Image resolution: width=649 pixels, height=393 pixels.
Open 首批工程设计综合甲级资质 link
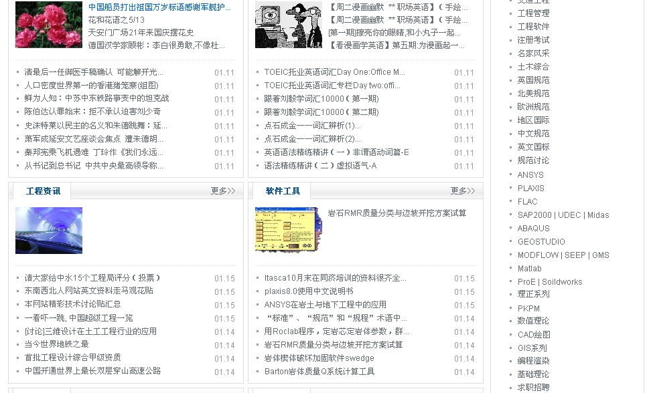pyautogui.click(x=72, y=358)
